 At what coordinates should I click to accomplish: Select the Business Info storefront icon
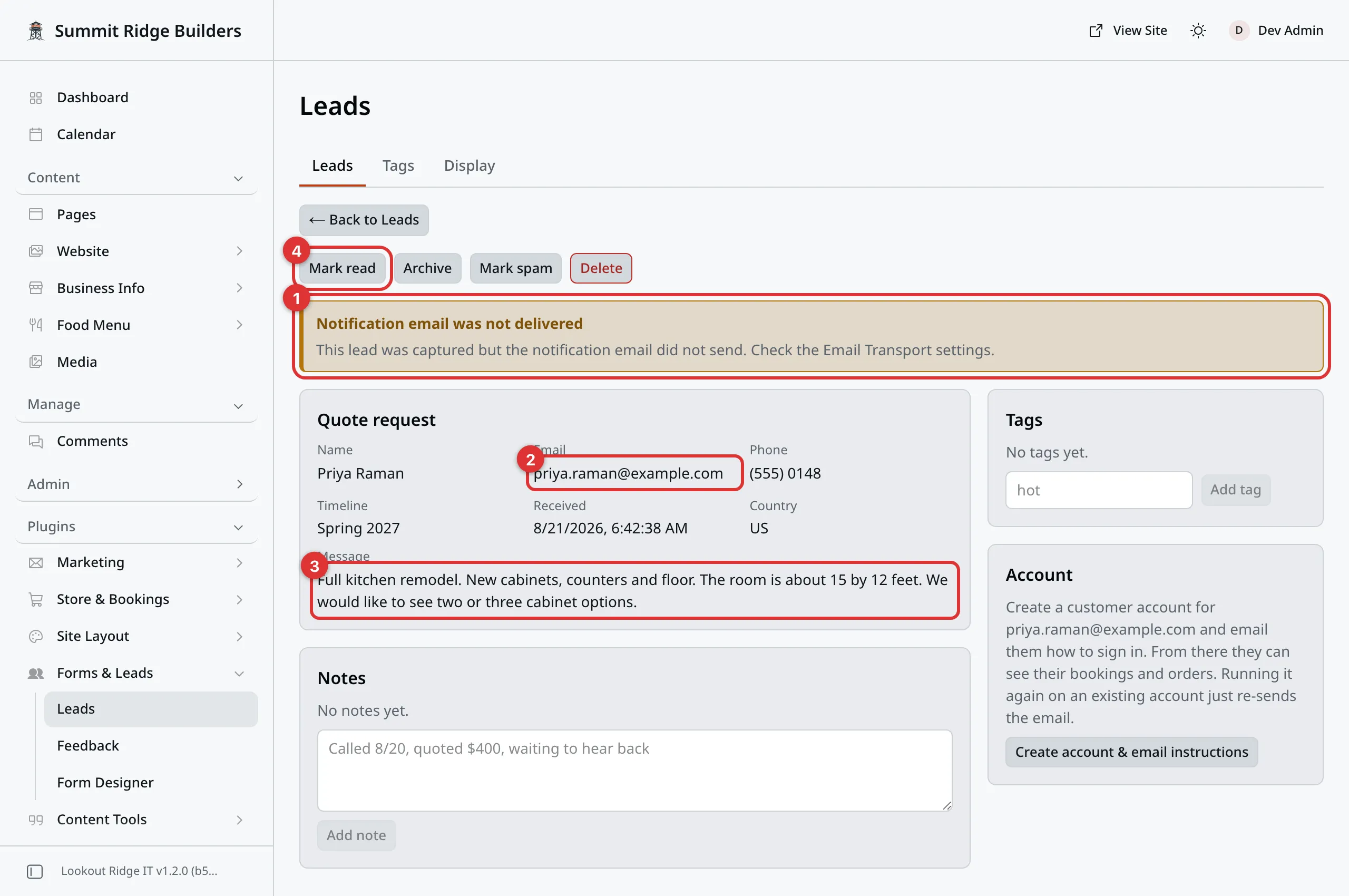[35, 288]
